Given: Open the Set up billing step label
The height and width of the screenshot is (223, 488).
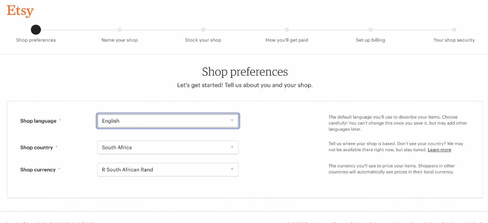Looking at the screenshot, I should (370, 40).
